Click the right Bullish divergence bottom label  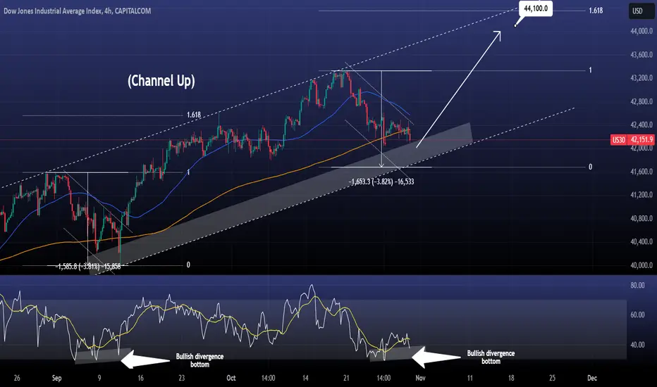pyautogui.click(x=491, y=357)
